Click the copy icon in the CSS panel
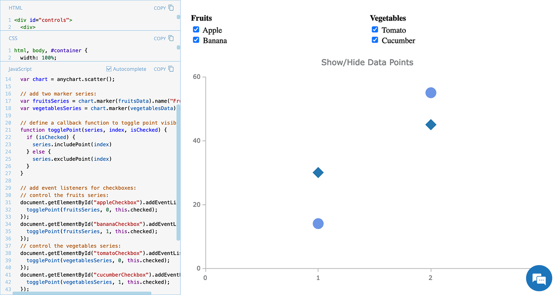 (x=172, y=38)
